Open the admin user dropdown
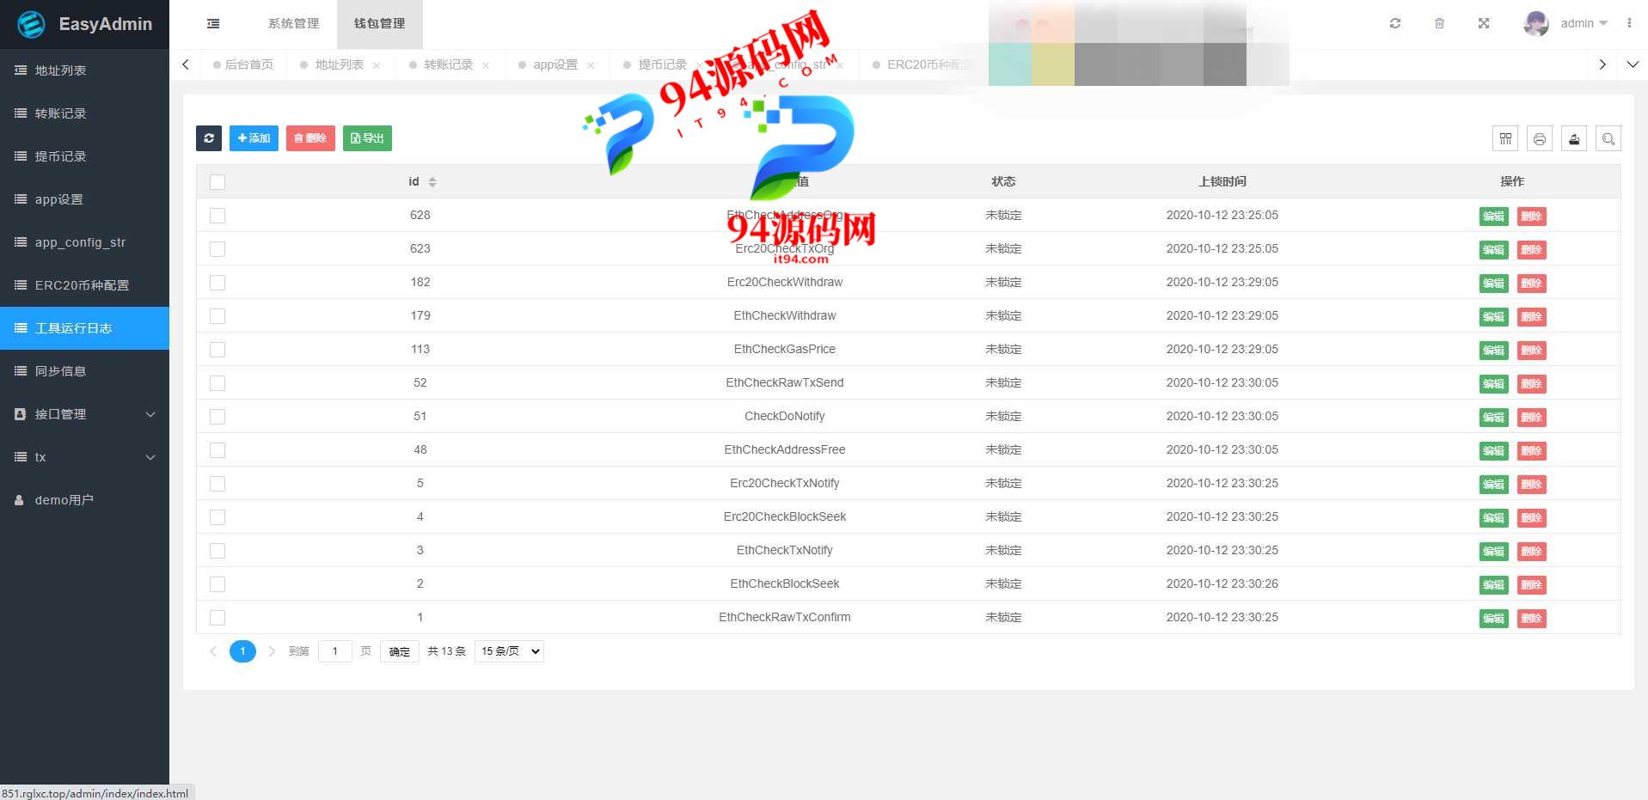 1584,23
